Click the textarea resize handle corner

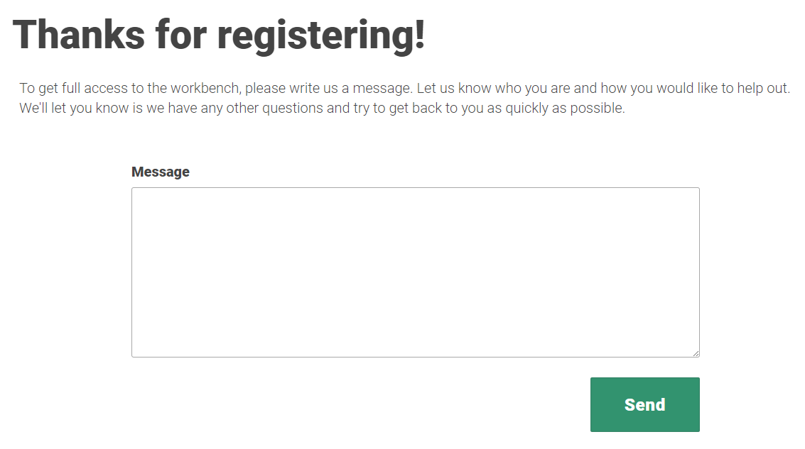(x=696, y=353)
